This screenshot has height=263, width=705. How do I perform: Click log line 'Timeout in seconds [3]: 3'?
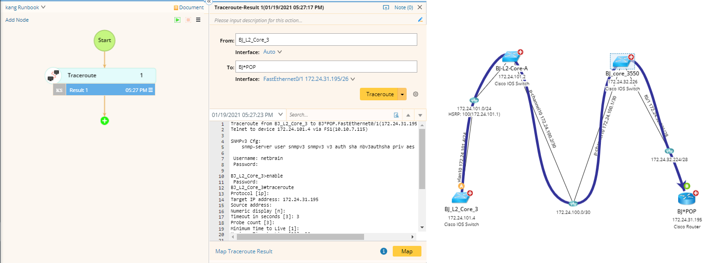pos(265,217)
